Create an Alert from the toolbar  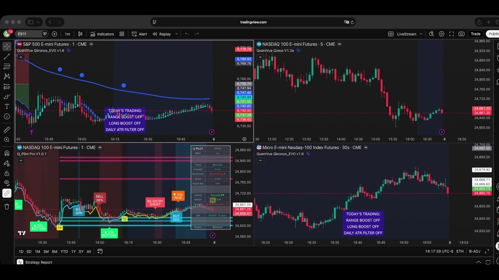139,34
